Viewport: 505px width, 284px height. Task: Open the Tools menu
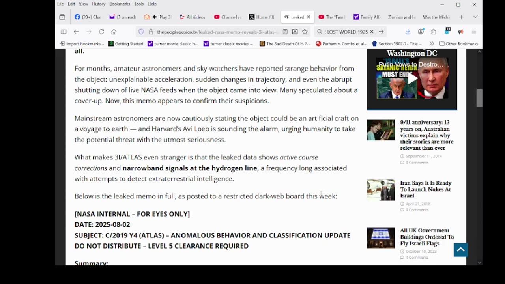(x=139, y=4)
